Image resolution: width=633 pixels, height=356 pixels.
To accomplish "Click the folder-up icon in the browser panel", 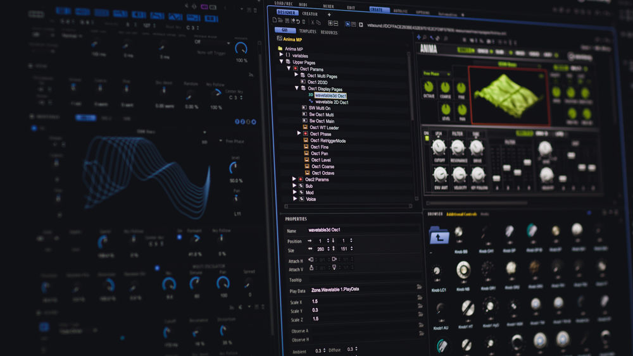I will pyautogui.click(x=439, y=236).
